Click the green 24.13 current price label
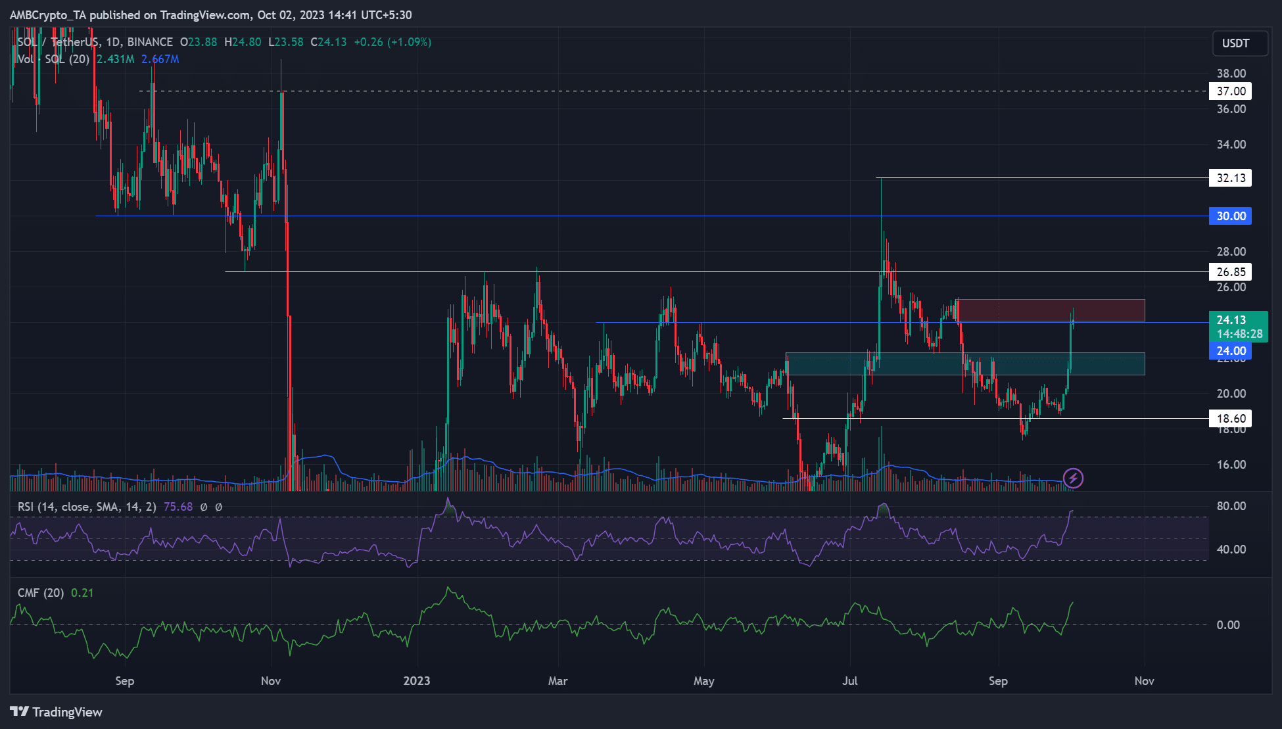Viewport: 1282px width, 729px height. (x=1238, y=327)
